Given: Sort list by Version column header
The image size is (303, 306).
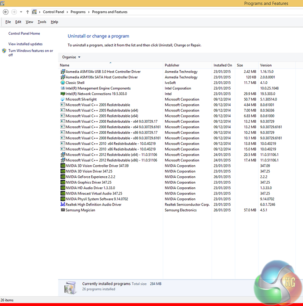Looking at the screenshot, I should (277, 65).
